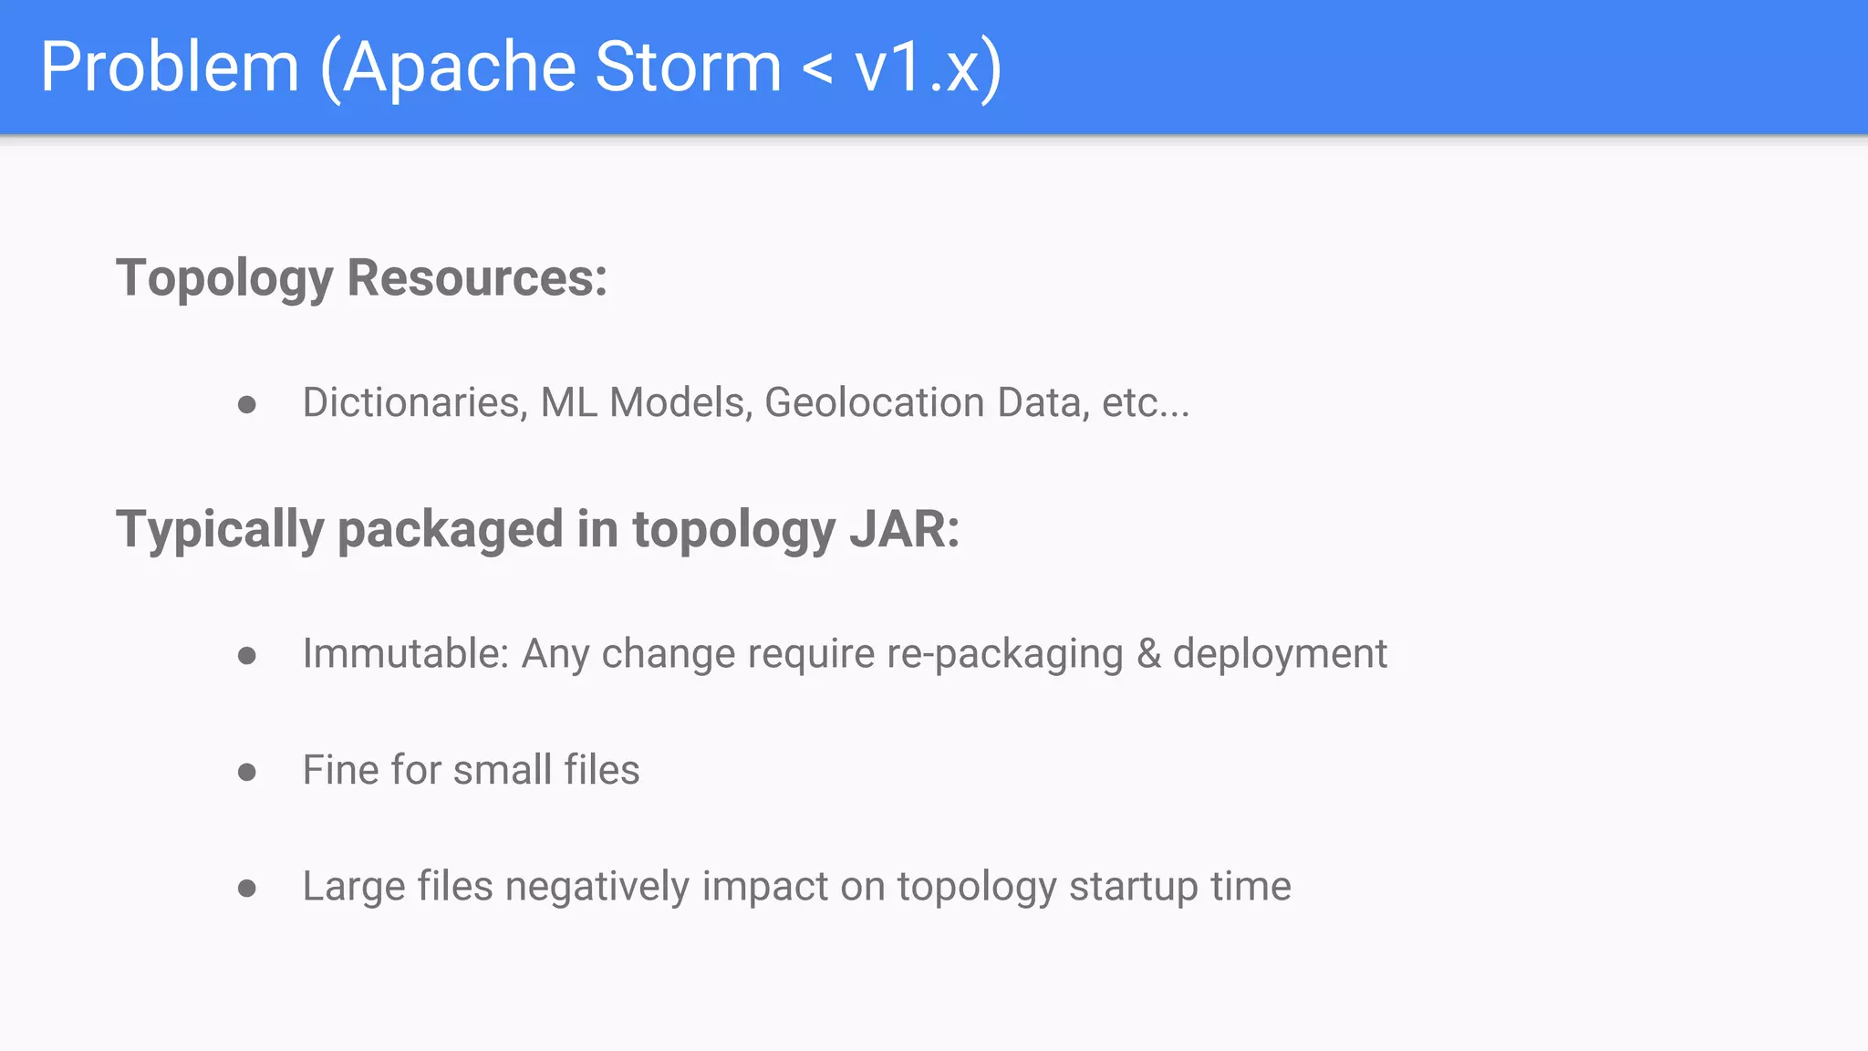Click the bullet dot before 'Large files'
Viewport: 1868px width, 1051px height.
[246, 888]
